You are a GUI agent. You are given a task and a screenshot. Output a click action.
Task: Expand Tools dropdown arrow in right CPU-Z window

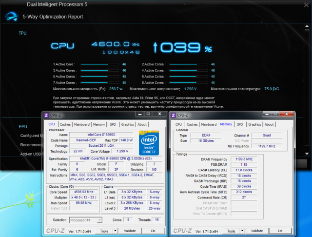(x=242, y=231)
